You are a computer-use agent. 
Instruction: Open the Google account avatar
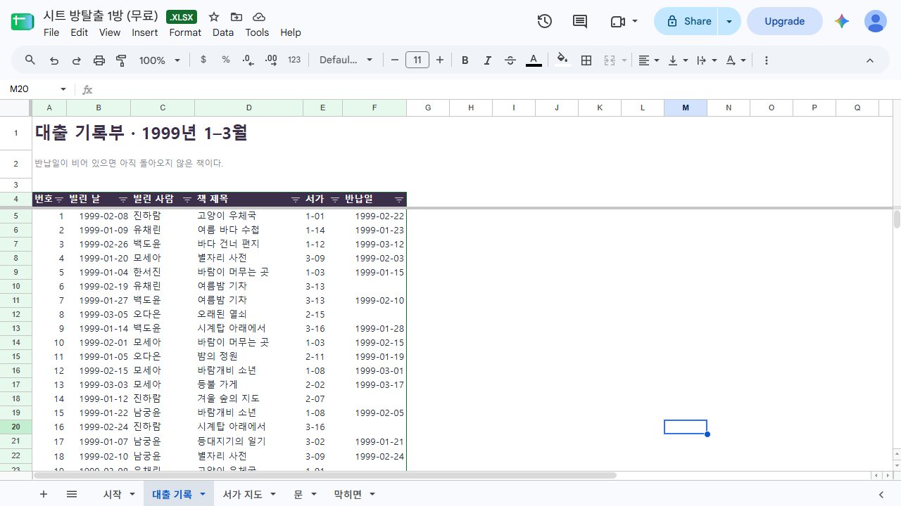click(x=876, y=21)
